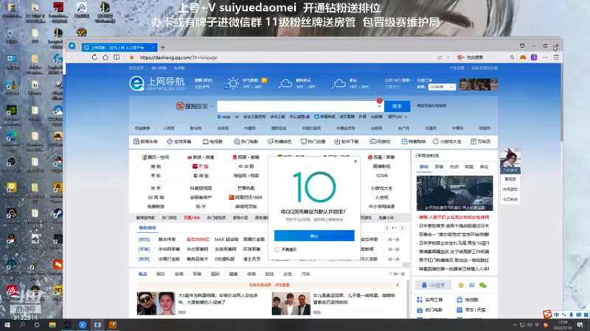Expand search suggestions arrow in search box
590x331 pixels.
tap(379, 106)
